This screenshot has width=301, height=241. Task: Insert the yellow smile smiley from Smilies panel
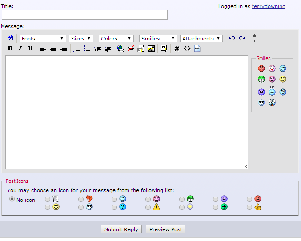[283, 79]
